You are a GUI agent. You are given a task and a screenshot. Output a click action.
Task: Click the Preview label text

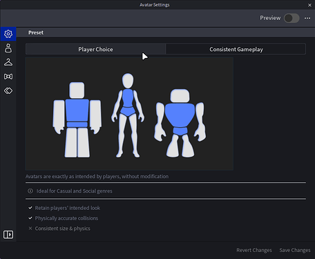pos(270,18)
